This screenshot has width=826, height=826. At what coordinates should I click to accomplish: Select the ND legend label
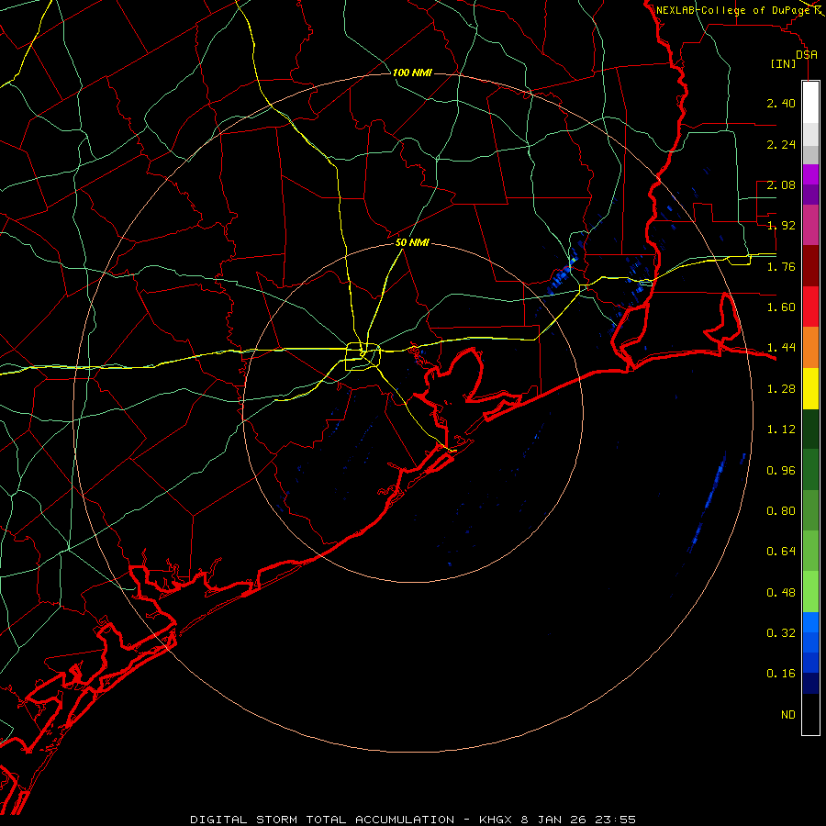(788, 715)
